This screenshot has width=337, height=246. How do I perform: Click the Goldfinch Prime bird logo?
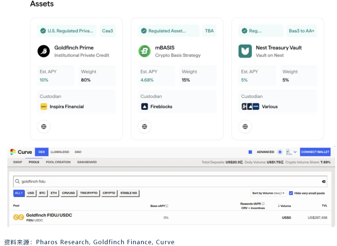43,51
